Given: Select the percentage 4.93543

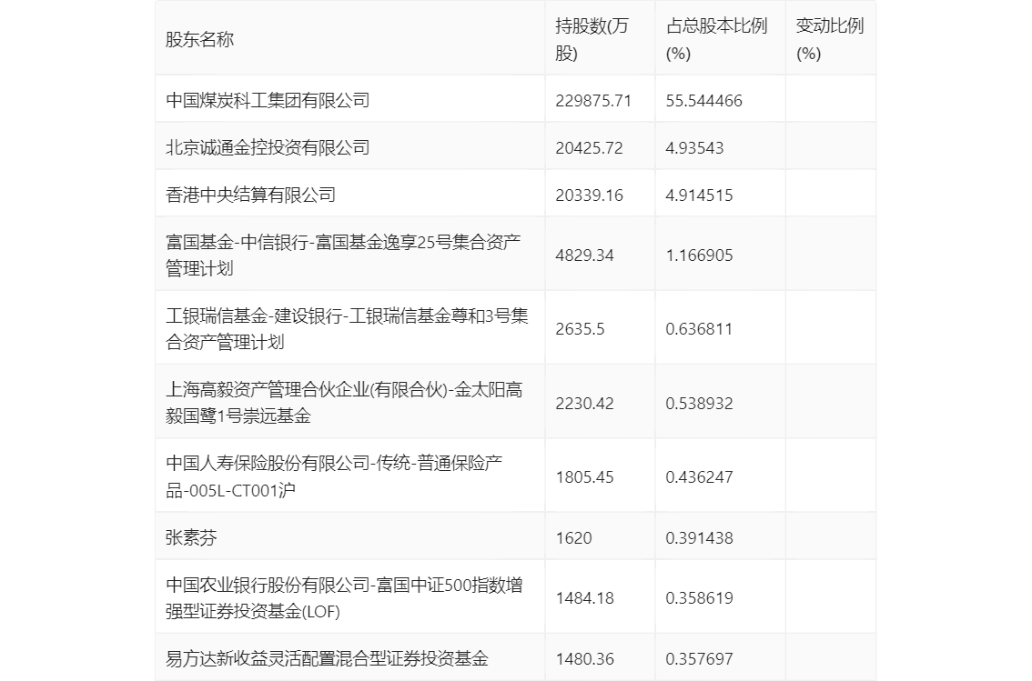Looking at the screenshot, I should [x=694, y=148].
